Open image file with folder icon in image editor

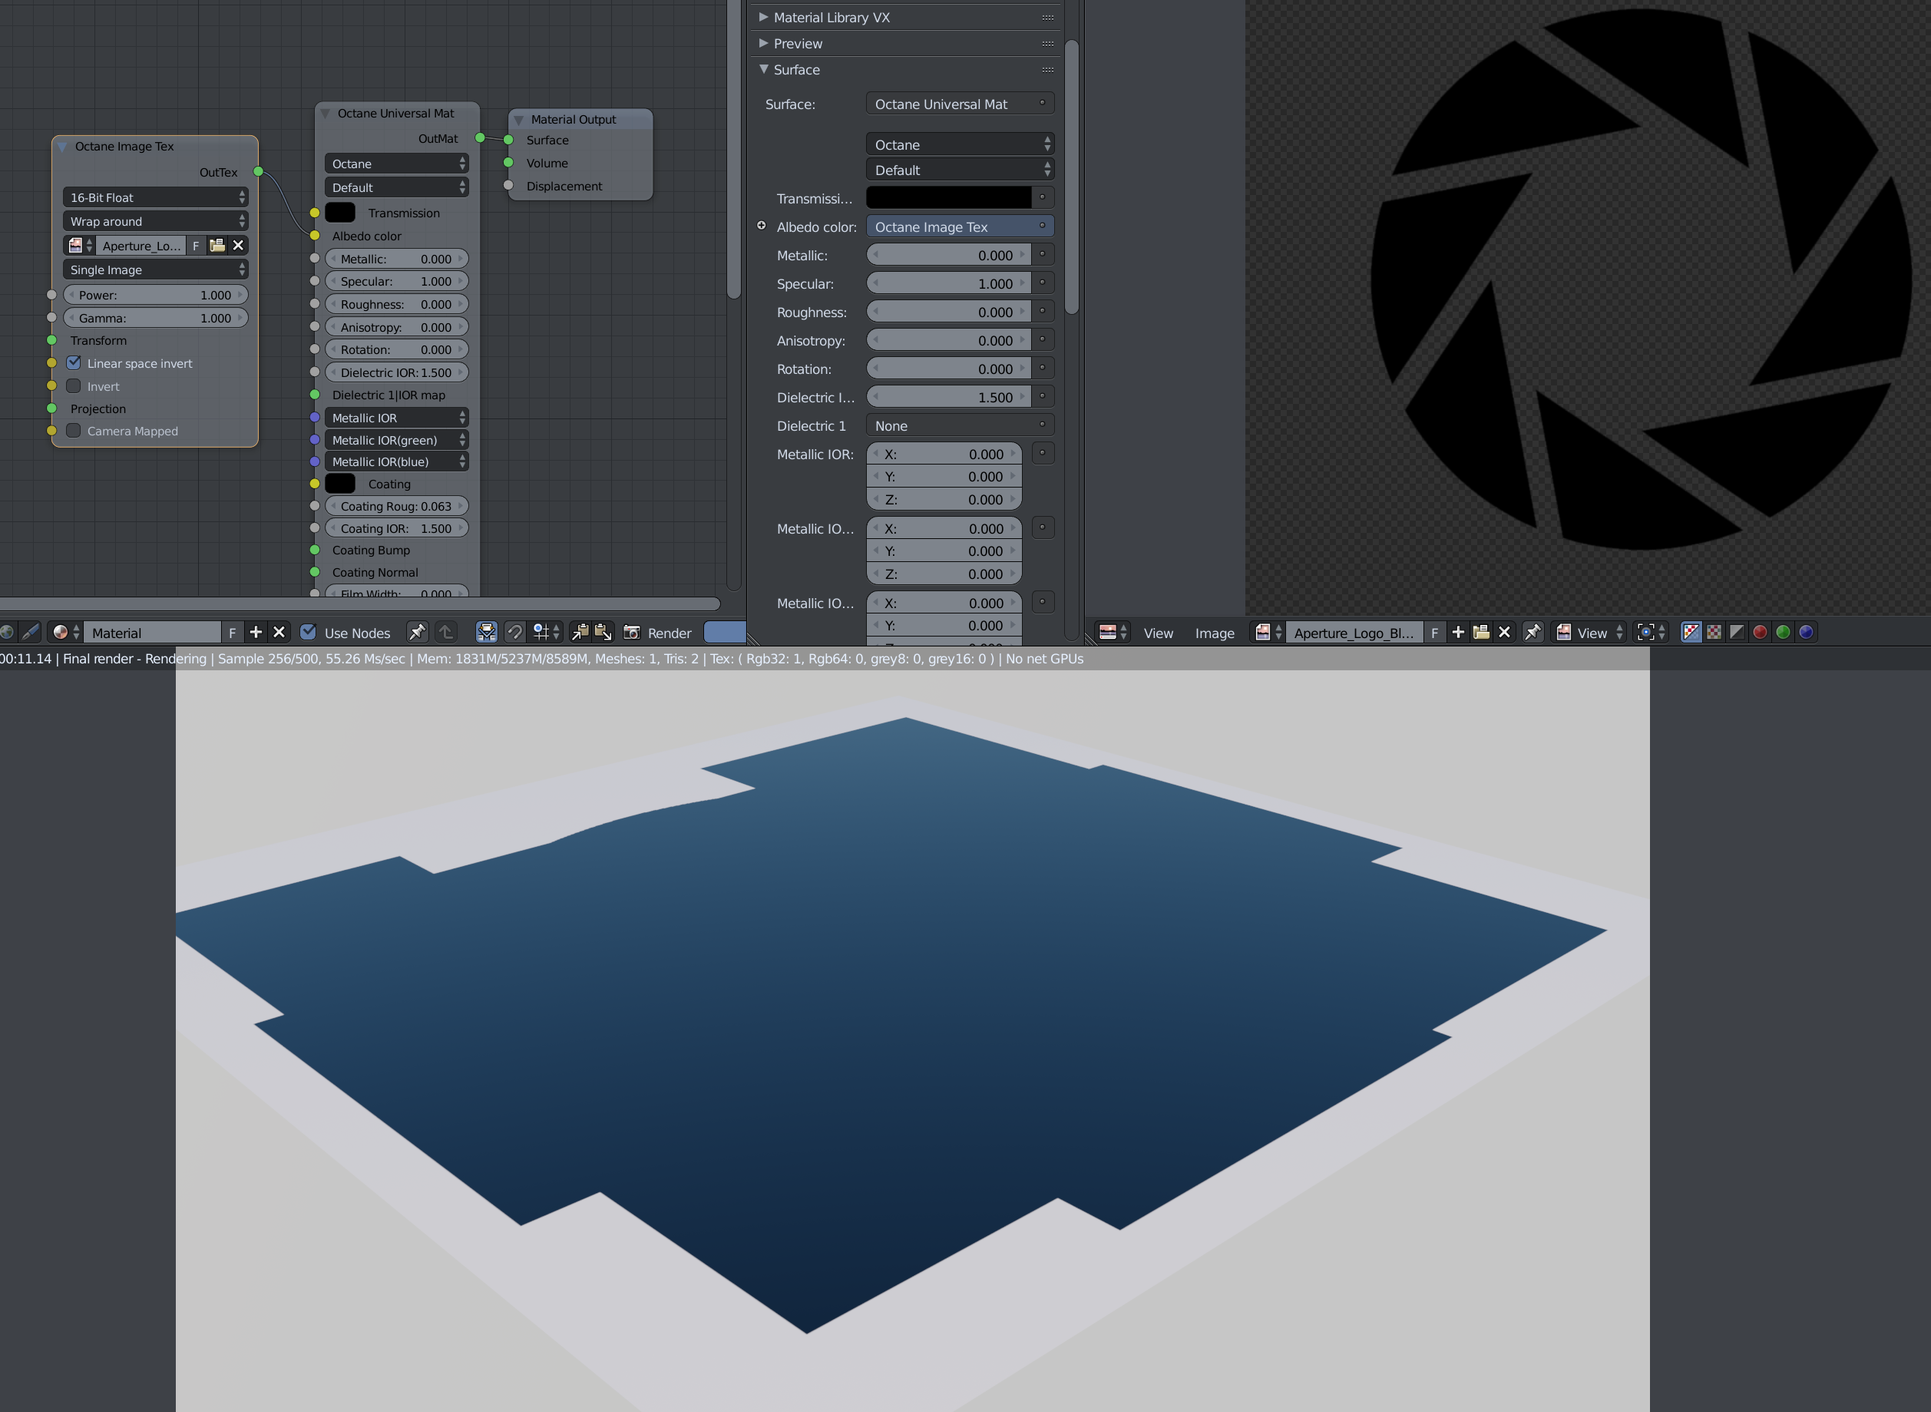coord(1481,633)
